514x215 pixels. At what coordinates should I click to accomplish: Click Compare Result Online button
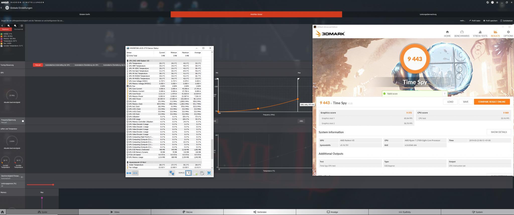click(492, 102)
